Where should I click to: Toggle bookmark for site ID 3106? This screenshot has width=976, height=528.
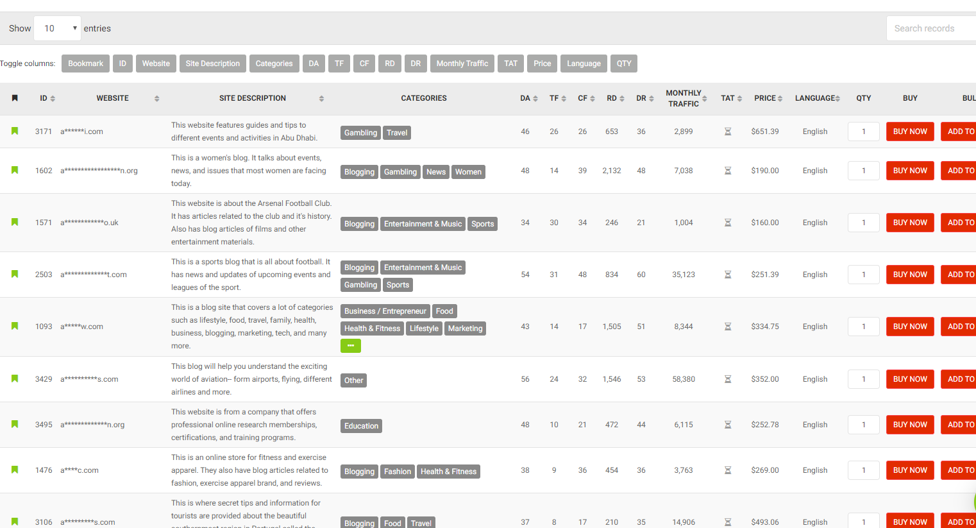pos(15,522)
